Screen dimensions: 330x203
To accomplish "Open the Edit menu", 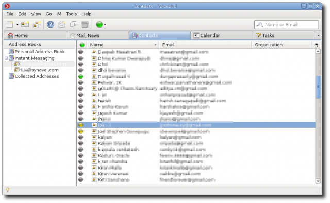I will (22, 14).
